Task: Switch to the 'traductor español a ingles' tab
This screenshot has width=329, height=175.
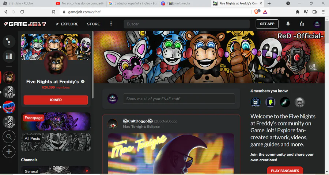Action: pos(133,3)
